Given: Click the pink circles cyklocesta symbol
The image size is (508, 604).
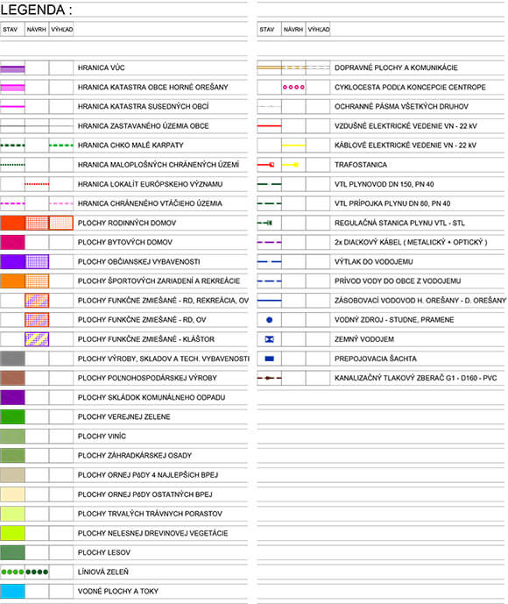Looking at the screenshot, I should (x=293, y=88).
